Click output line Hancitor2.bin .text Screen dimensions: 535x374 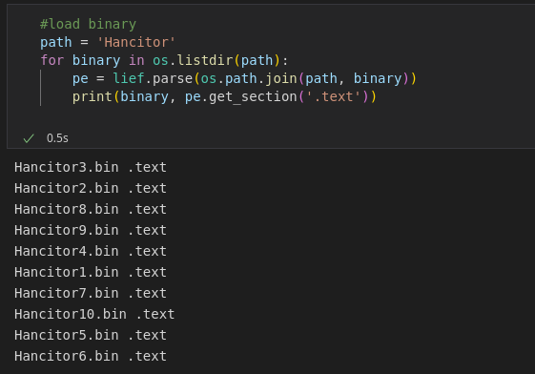(91, 188)
